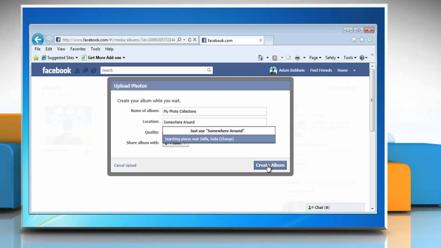Select Just use "Somewhere Around" suggestion
The width and height of the screenshot is (441, 248).
point(219,131)
